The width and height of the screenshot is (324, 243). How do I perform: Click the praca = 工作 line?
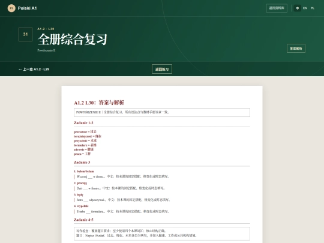click(x=82, y=154)
